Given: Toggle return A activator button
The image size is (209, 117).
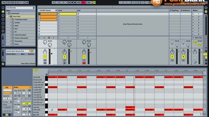Looking at the screenshot, I should point(172,57).
